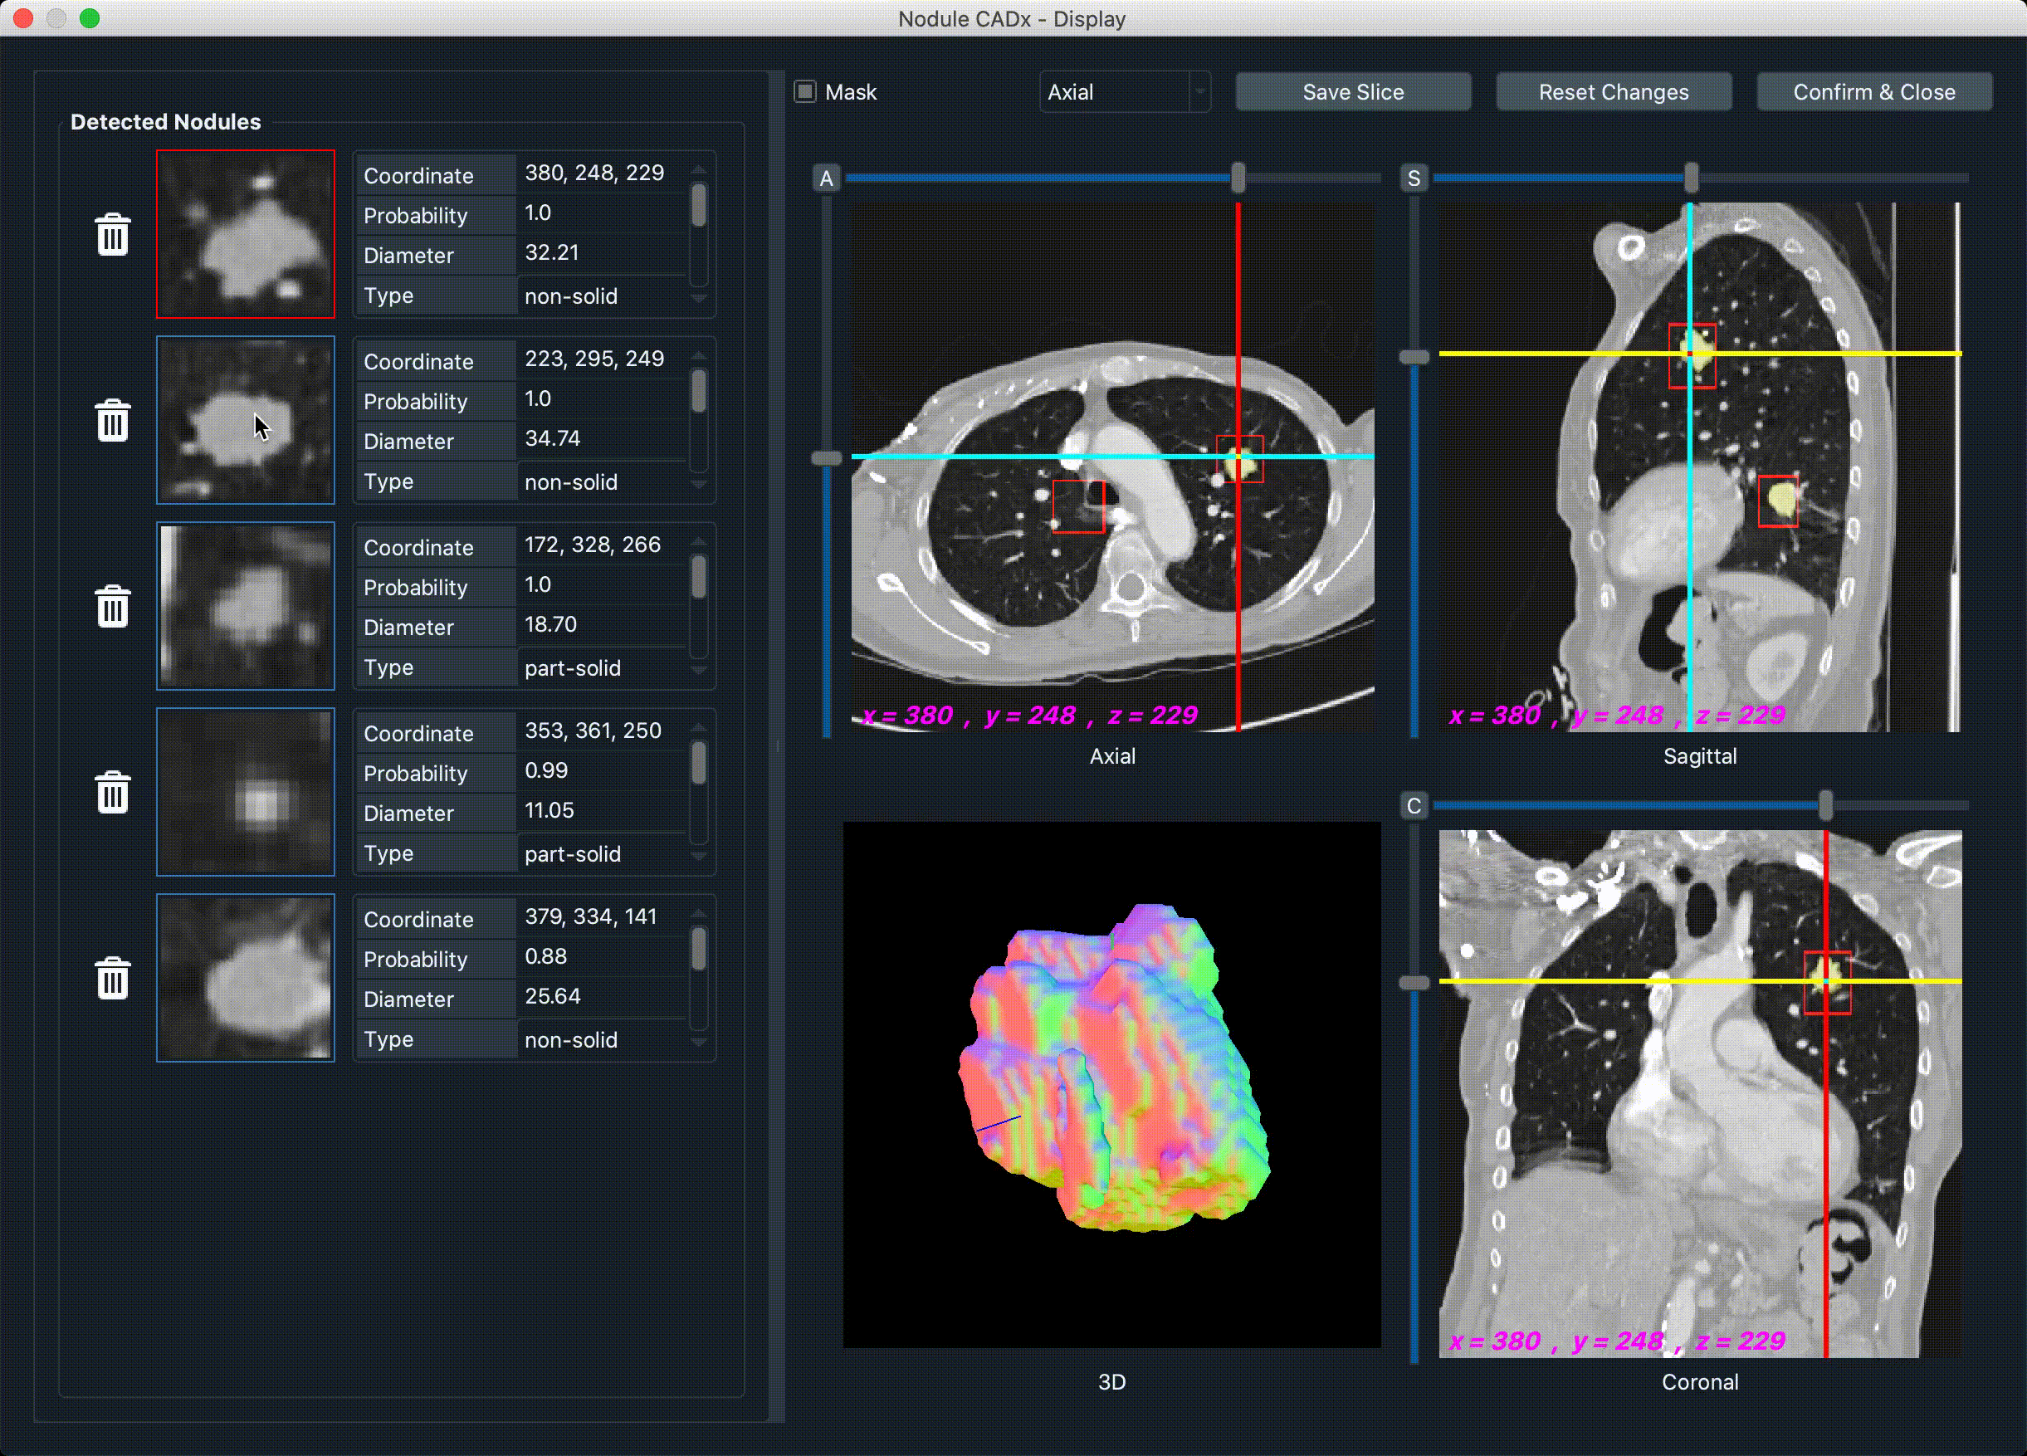Select the 11.05 diameter nodule thumbnail
The image size is (2027, 1456).
(x=246, y=792)
